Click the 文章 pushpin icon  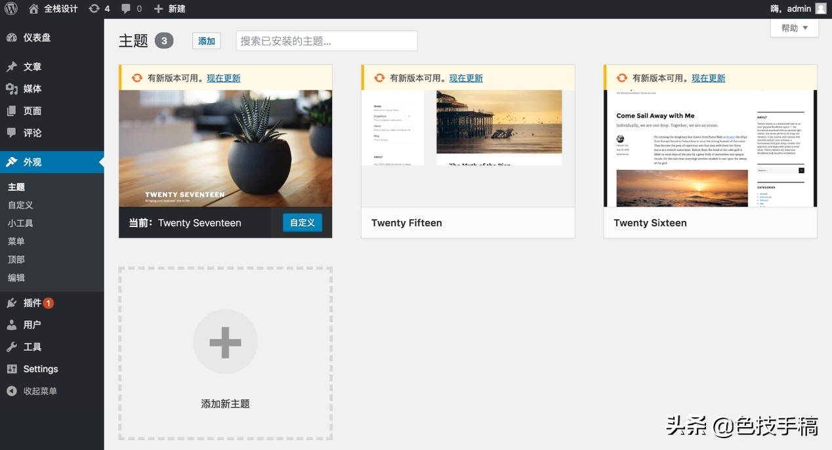click(x=12, y=66)
